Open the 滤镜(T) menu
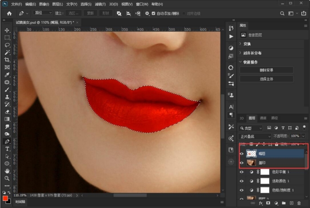Image resolution: width=310 pixels, height=208 pixels. (100, 4)
